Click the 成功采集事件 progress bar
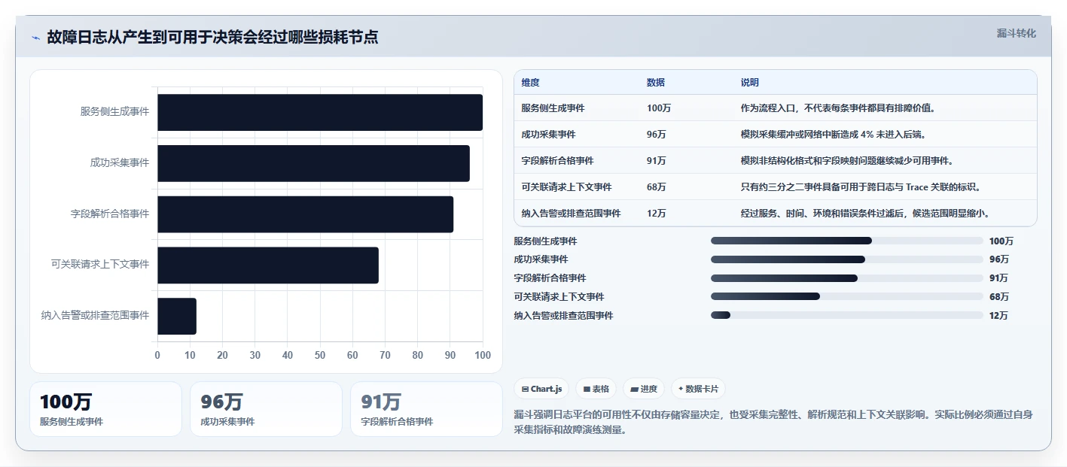The image size is (1067, 467). tap(847, 259)
